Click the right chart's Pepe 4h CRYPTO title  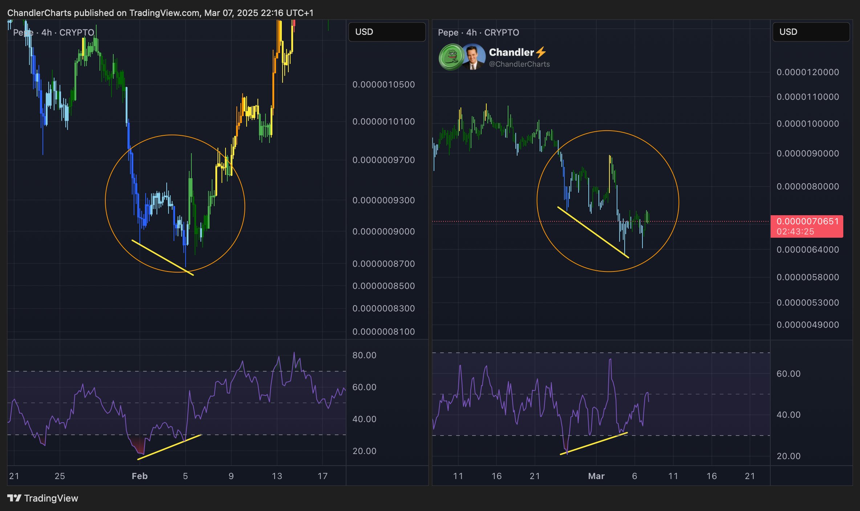(x=478, y=33)
